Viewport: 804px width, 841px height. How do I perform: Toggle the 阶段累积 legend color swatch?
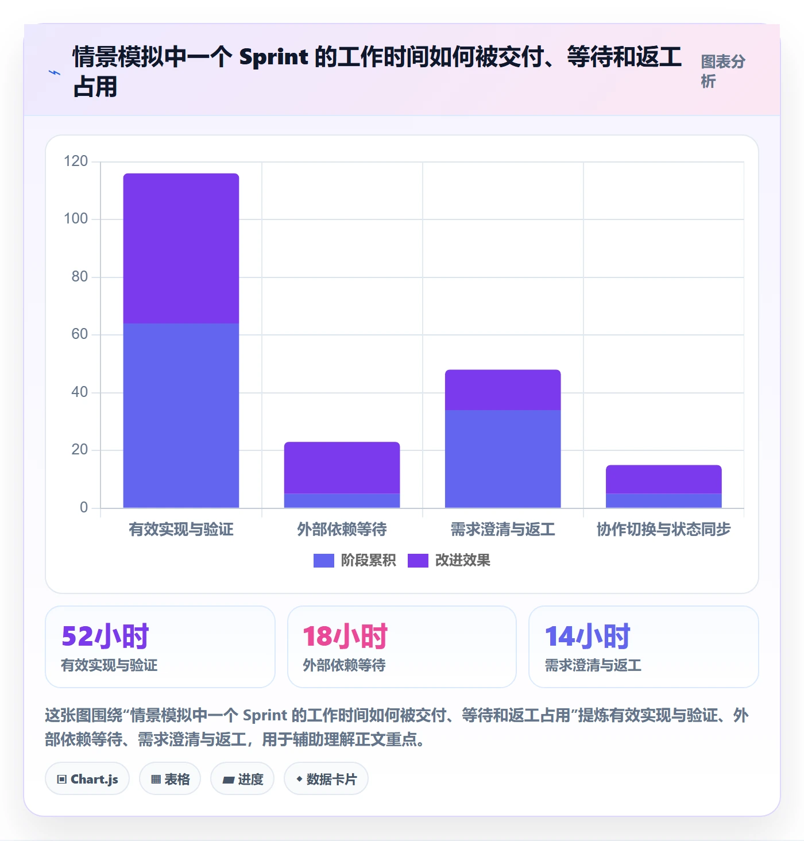point(324,561)
